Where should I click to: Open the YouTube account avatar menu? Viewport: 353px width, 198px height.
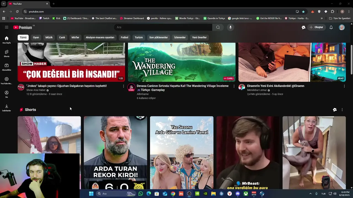[x=342, y=27]
